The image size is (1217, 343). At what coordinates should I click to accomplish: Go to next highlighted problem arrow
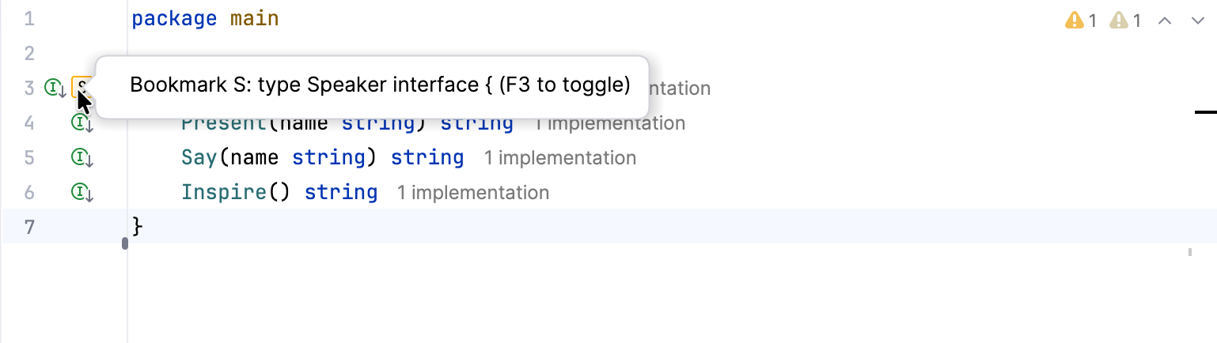(x=1197, y=21)
